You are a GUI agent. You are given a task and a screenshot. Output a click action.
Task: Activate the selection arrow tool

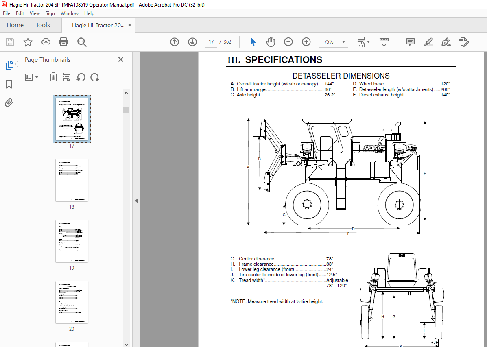(x=253, y=42)
